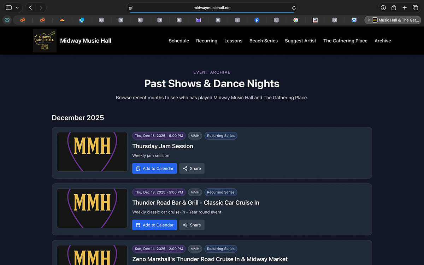Share the Classic Car Cruise In event
Image resolution: width=424 pixels, height=265 pixels.
click(192, 225)
